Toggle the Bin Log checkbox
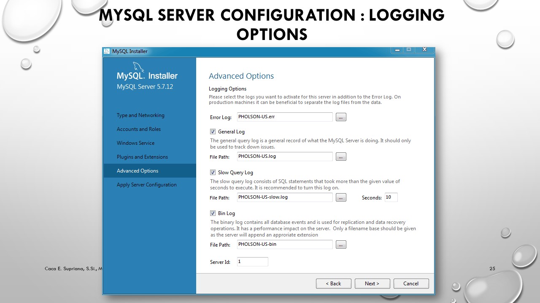 pos(213,213)
